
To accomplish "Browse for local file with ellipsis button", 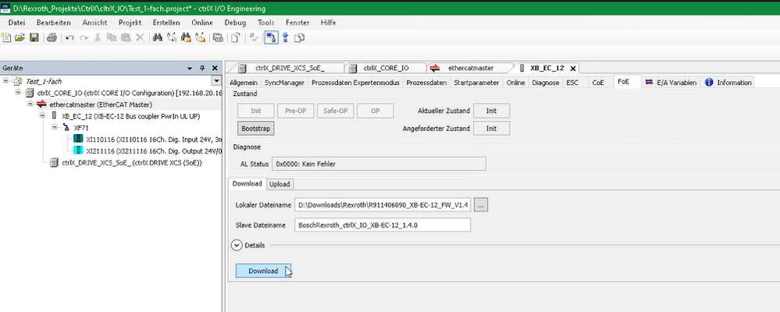I will [x=482, y=204].
